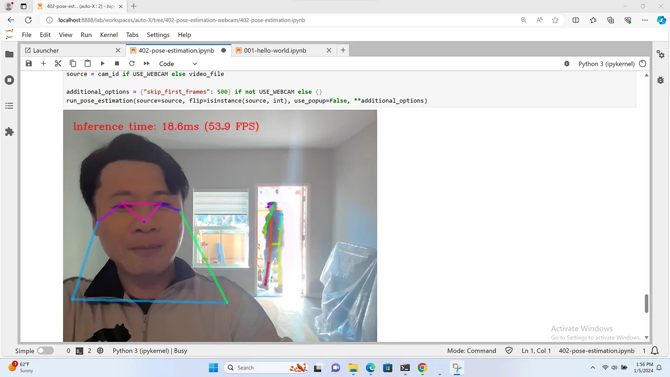Insert a new cell using the plus icon
The image size is (670, 377).
point(43,63)
